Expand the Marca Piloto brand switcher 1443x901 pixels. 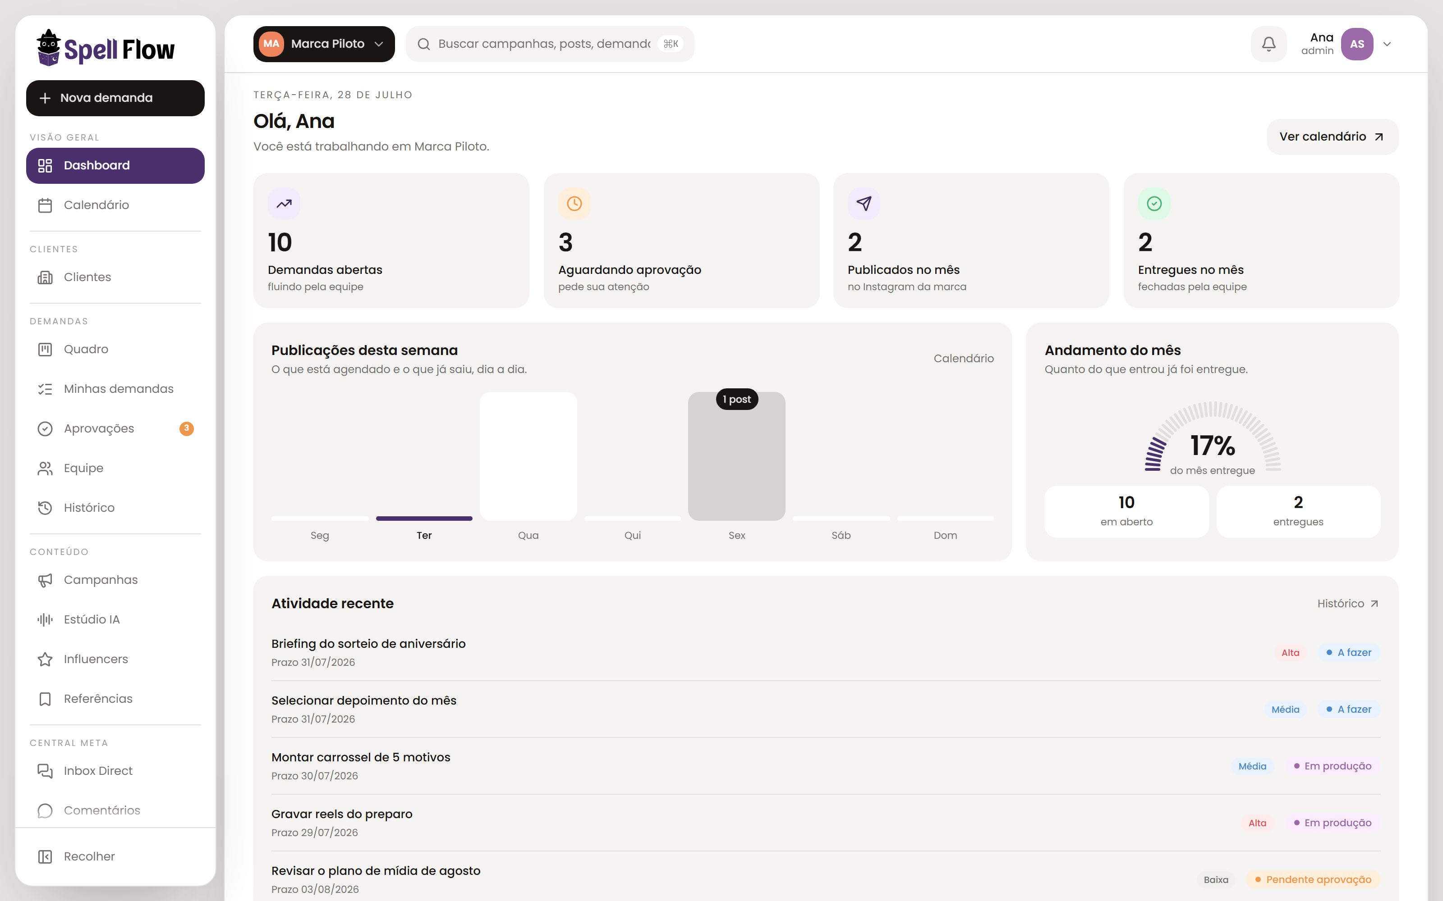(324, 44)
